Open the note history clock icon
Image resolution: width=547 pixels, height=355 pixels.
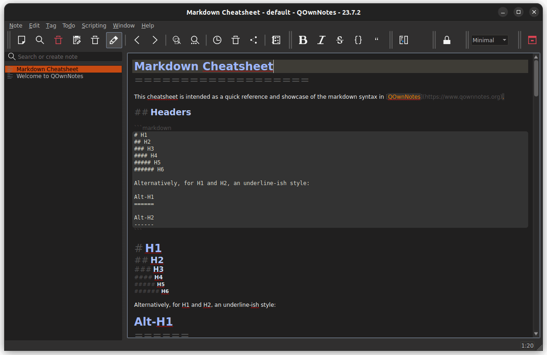pos(217,40)
